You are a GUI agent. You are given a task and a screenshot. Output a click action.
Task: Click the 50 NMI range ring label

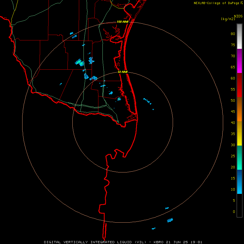[x=123, y=72]
